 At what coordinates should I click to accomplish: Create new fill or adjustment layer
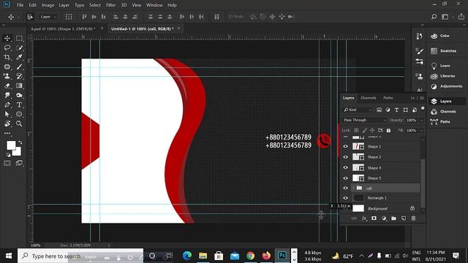[x=384, y=218]
